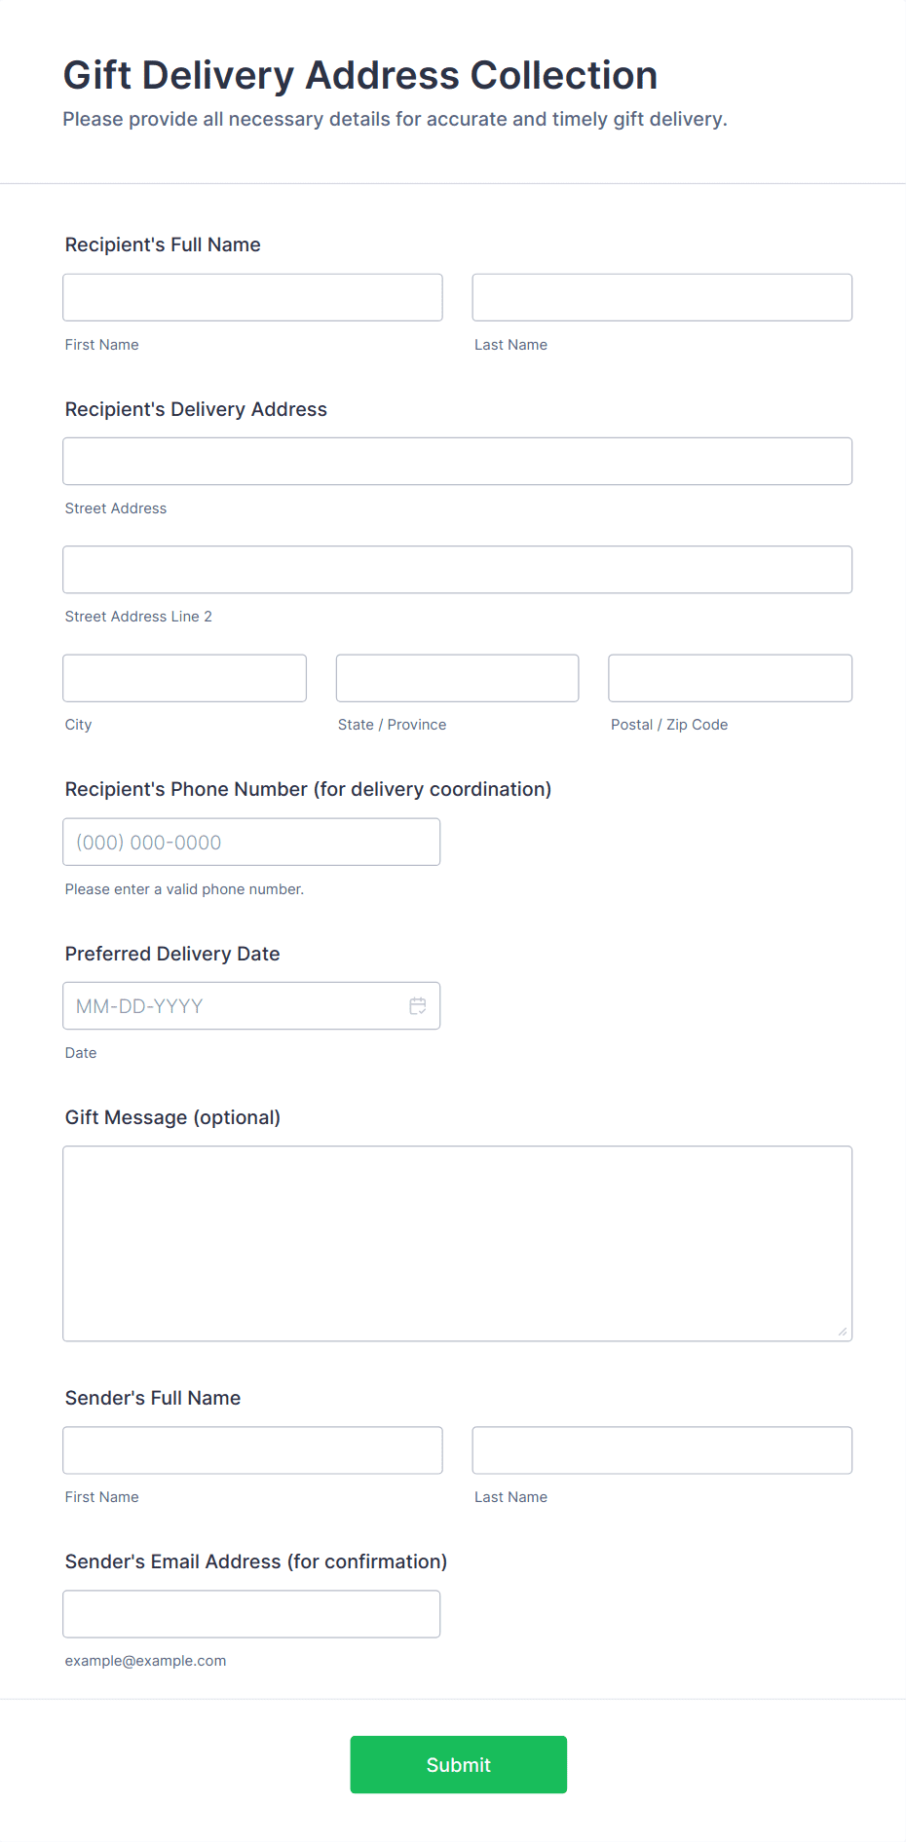The height and width of the screenshot is (1842, 906).
Task: Click the Street Address field
Action: coord(457,462)
